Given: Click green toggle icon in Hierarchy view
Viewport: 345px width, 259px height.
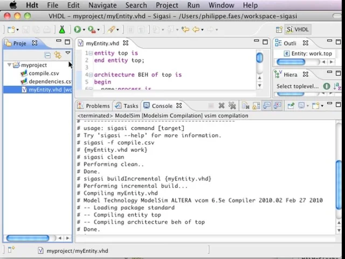Looking at the screenshot, I should point(327,87).
